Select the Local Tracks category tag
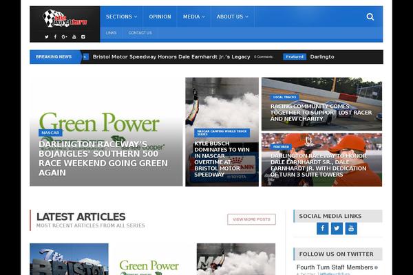Viewport: 413px width, 275px height. pyautogui.click(x=284, y=97)
